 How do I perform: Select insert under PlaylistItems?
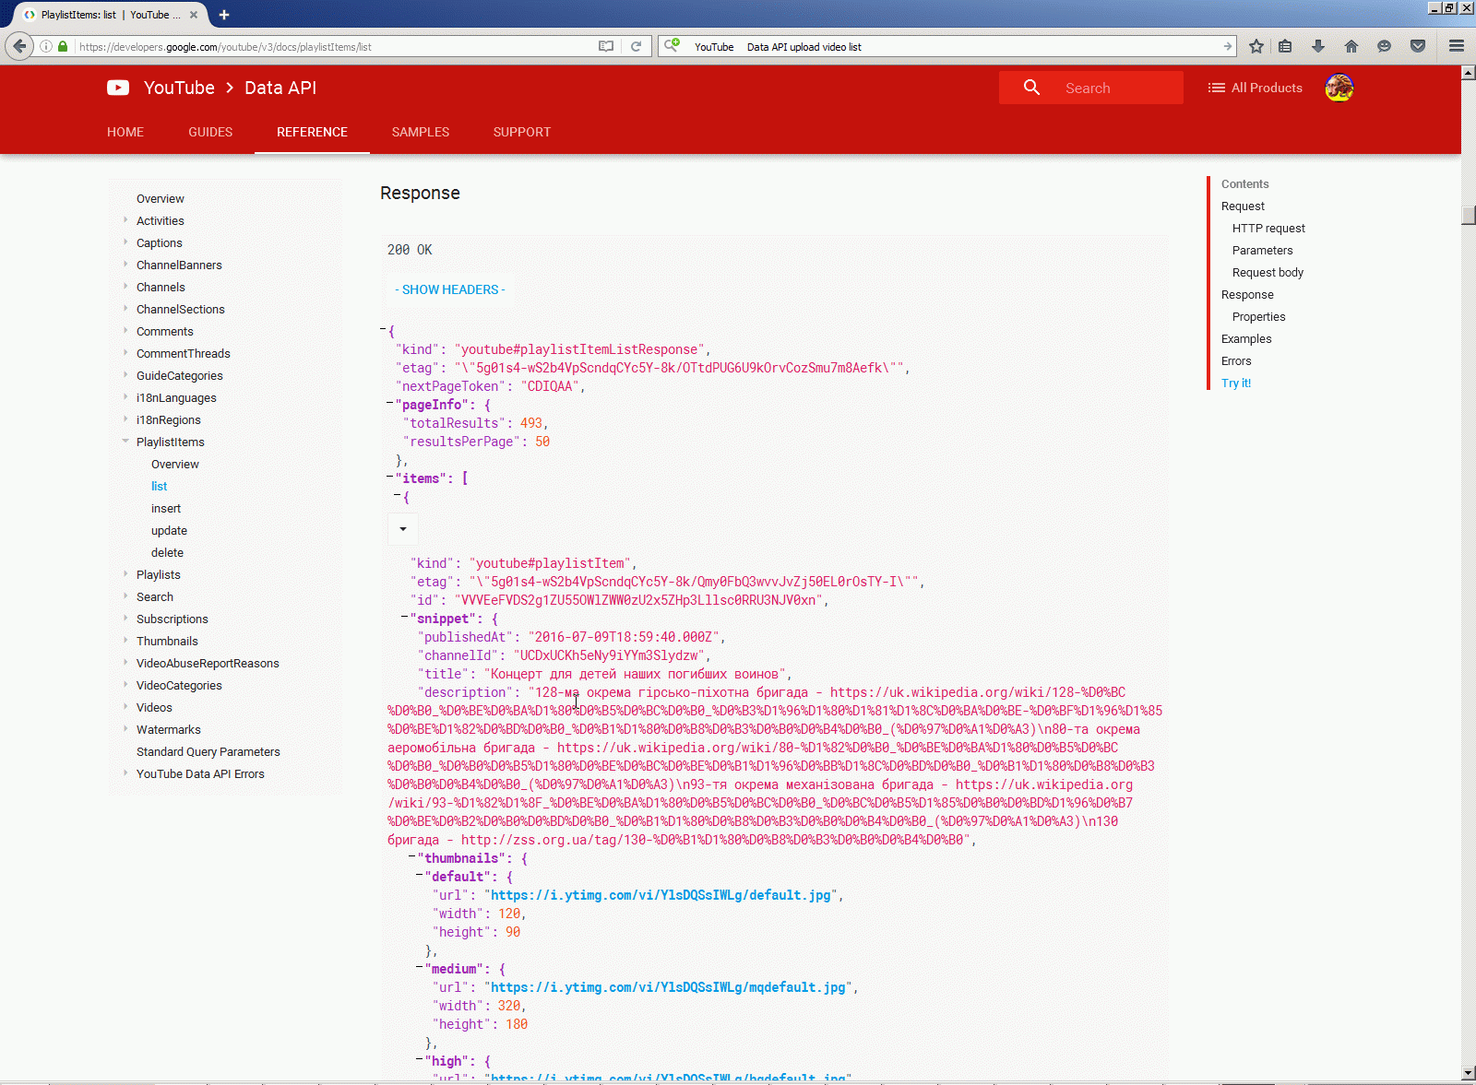pyautogui.click(x=166, y=509)
